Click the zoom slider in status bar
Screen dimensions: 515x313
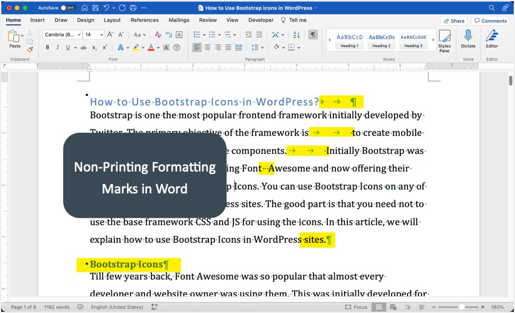coord(461,307)
